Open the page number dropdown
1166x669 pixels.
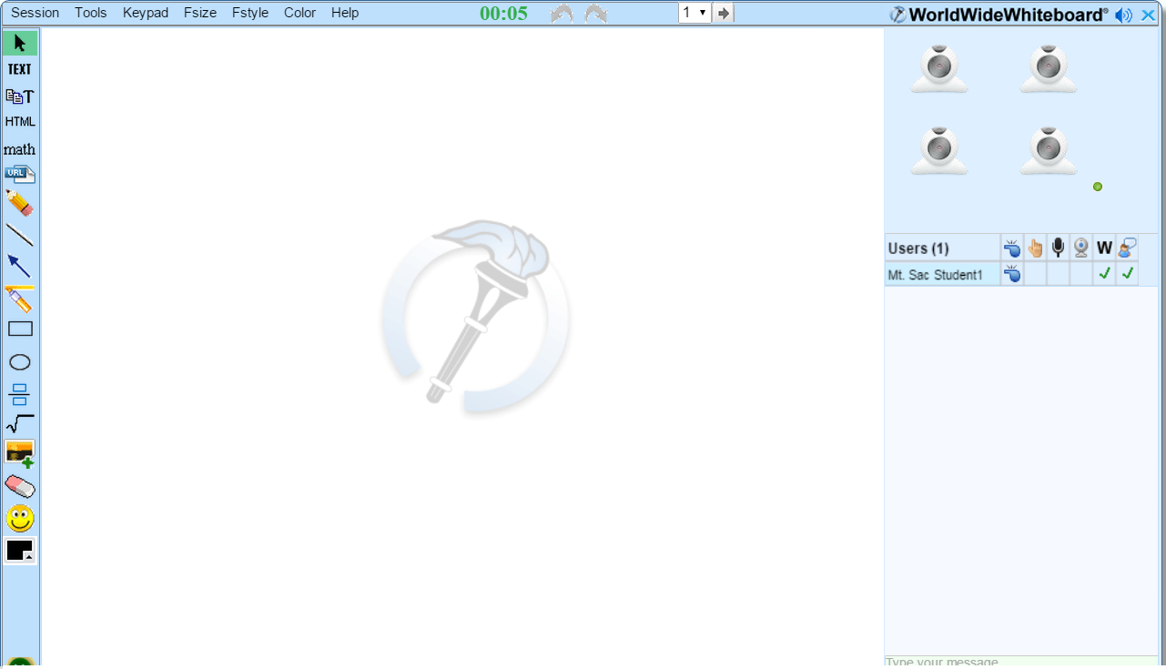(x=695, y=13)
